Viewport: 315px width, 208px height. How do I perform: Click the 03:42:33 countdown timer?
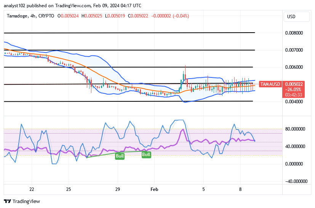point(294,95)
